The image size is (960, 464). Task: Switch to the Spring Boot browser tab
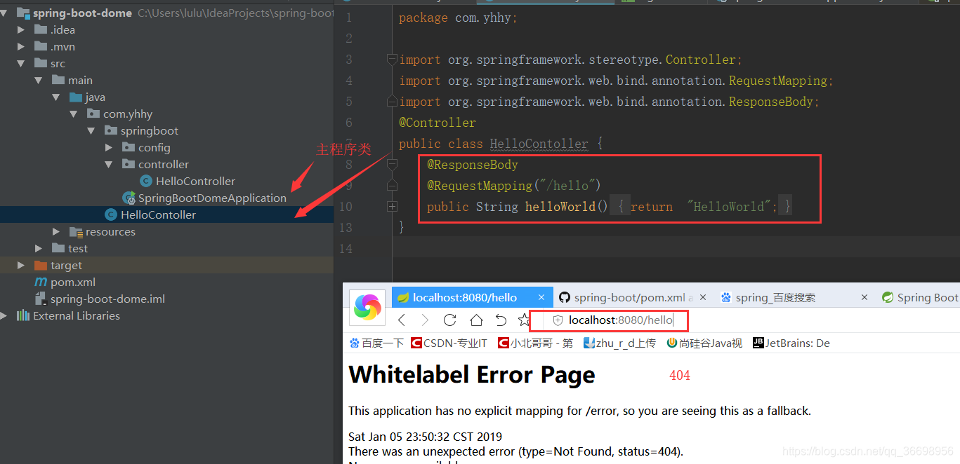point(920,297)
